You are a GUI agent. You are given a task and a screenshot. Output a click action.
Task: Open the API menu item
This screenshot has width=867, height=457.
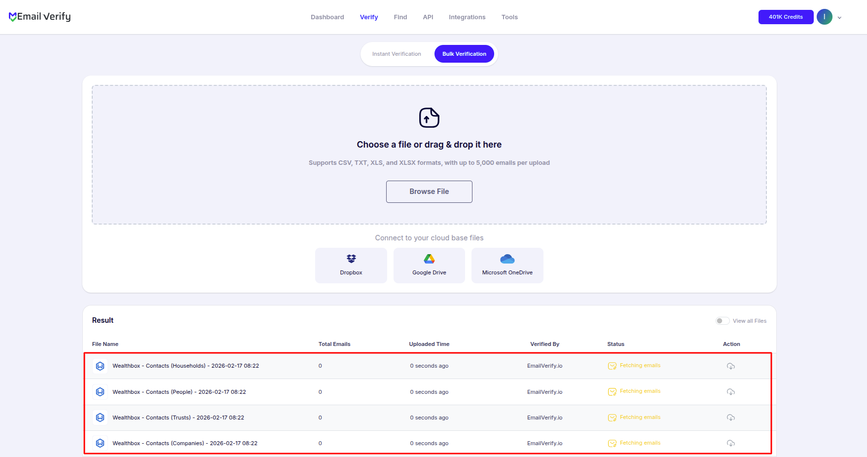[428, 17]
